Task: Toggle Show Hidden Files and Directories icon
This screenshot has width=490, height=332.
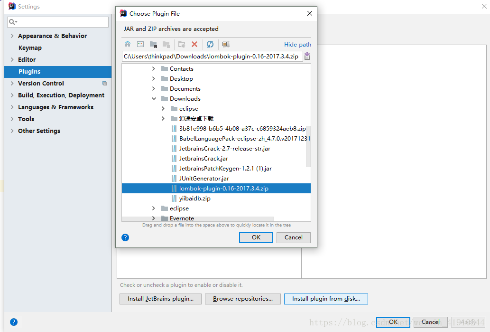Action: coord(226,44)
